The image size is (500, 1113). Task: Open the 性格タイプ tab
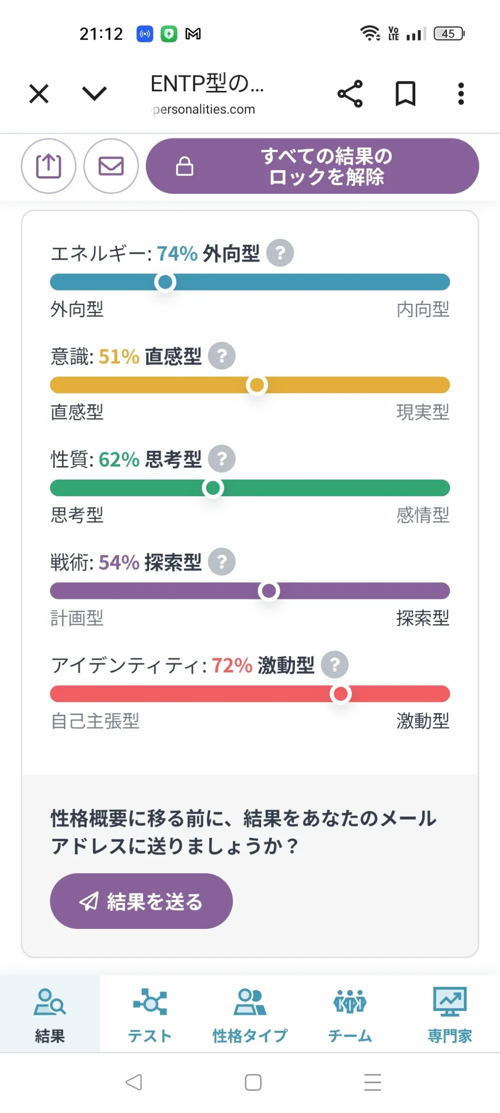tap(250, 1014)
